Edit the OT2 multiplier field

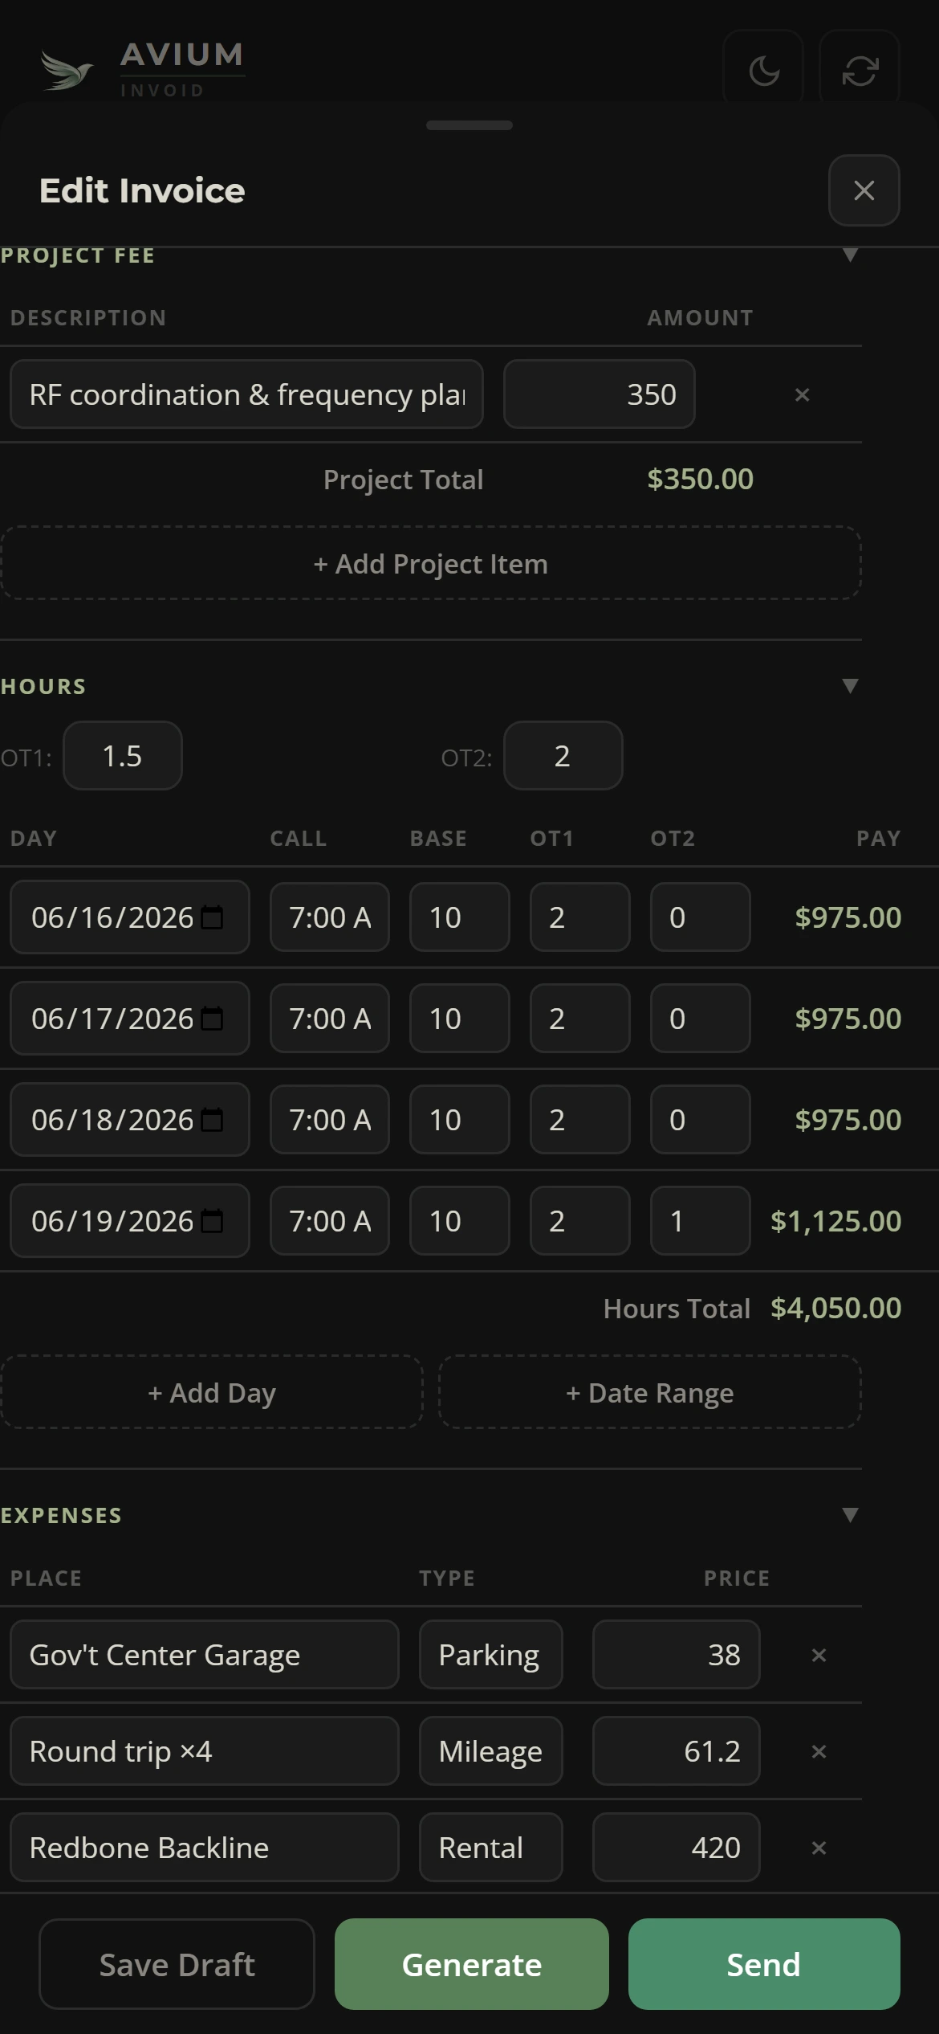pyautogui.click(x=563, y=756)
